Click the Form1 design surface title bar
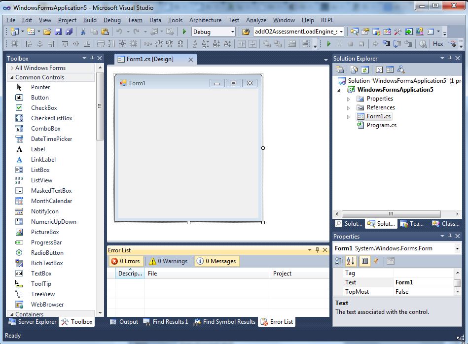This screenshot has width=468, height=344. (x=188, y=83)
